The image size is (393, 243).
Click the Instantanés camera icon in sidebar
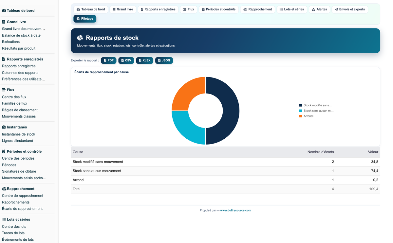tap(4, 127)
